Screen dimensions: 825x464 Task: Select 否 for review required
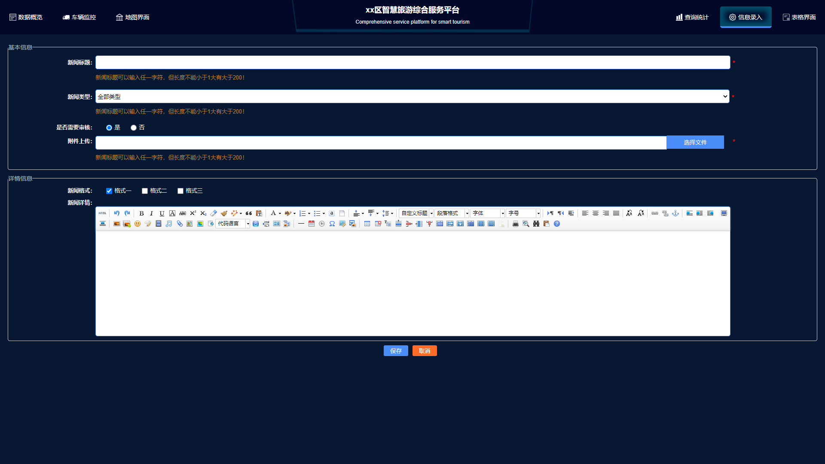coord(134,128)
